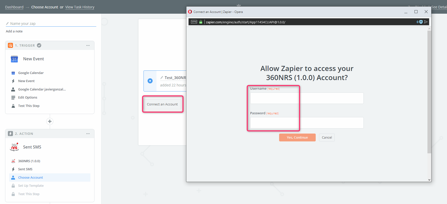
Task: Open the View Task History link
Action: (x=80, y=7)
